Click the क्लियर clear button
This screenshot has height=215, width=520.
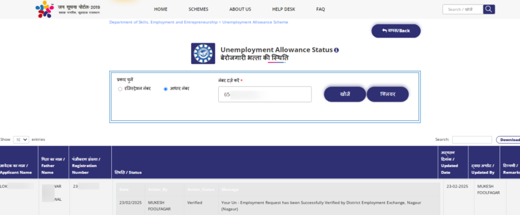click(x=387, y=95)
